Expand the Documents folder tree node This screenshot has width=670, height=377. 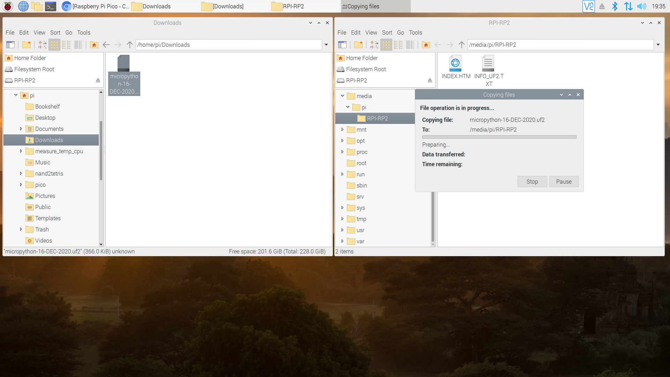[x=21, y=129]
